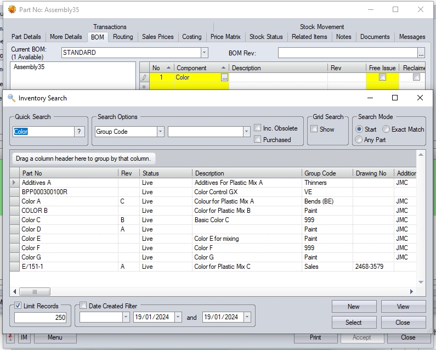Open the Current BOM STANDARD dropdown
This screenshot has height=350, width=436.
tap(204, 53)
